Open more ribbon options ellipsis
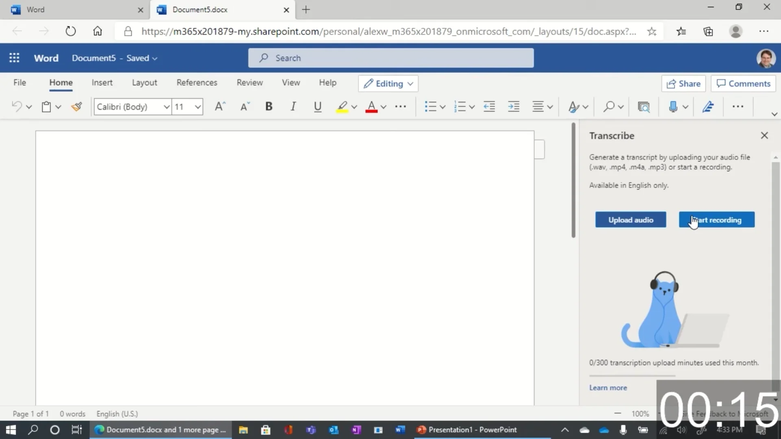 coord(738,106)
